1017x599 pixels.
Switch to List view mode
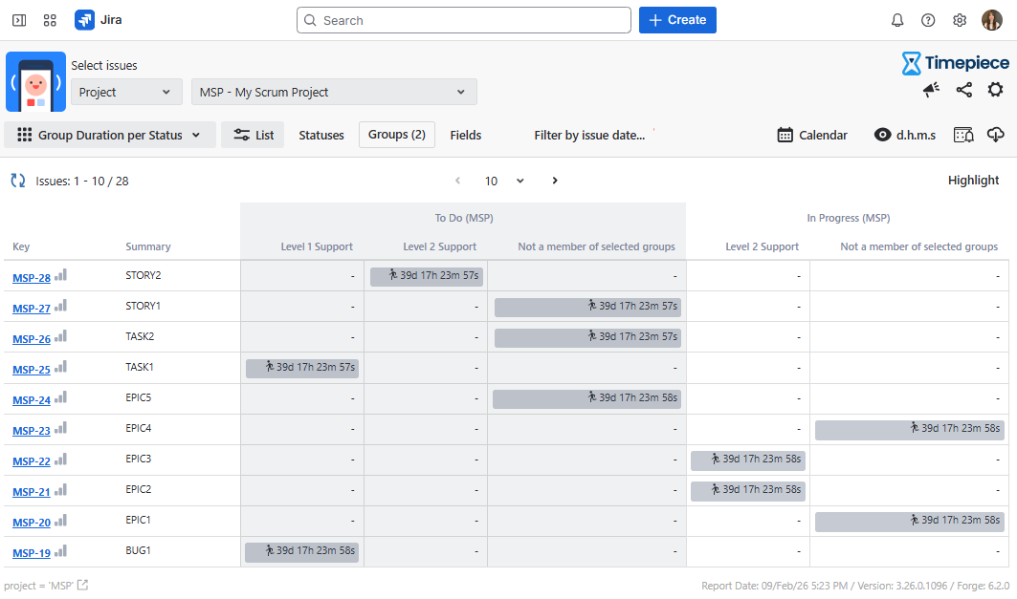[253, 135]
